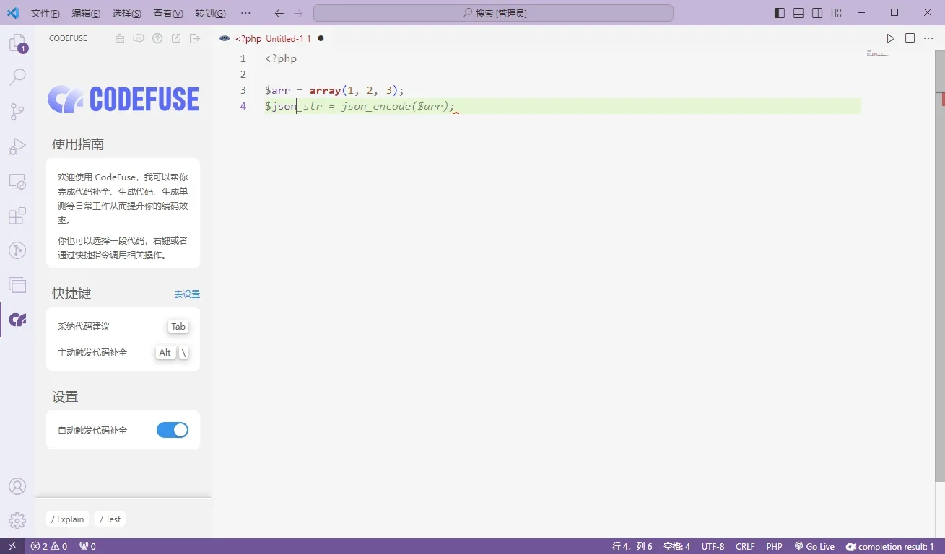This screenshot has width=945, height=554.
Task: Select the CodeFuse icon in activity bar
Action: 17,320
